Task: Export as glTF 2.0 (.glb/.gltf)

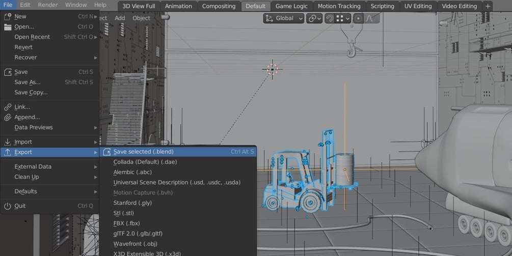Action: pos(178,234)
